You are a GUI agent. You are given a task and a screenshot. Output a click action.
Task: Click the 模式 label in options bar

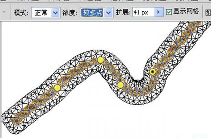pyautogui.click(x=21, y=13)
